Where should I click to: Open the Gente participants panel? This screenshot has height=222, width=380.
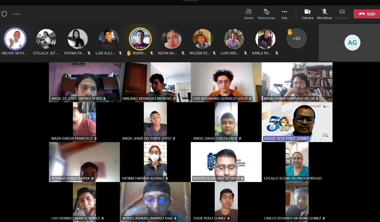click(249, 14)
